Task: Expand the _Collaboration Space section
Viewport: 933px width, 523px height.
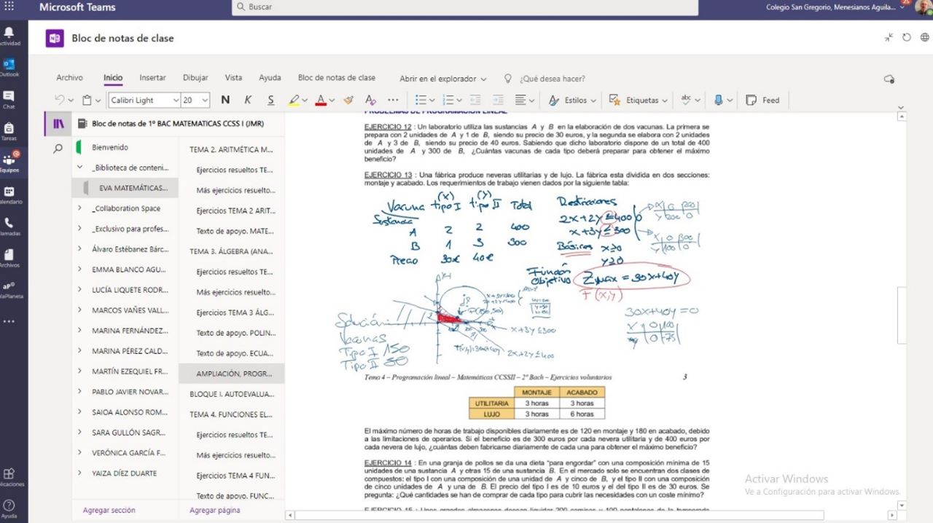Action: [x=79, y=208]
